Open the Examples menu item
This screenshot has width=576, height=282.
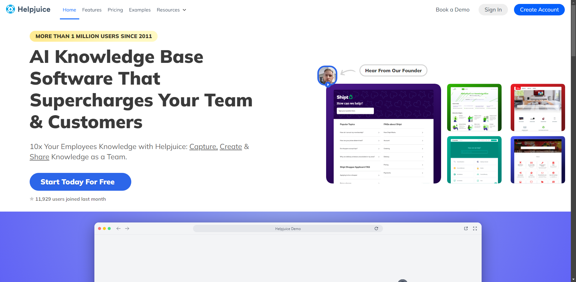(140, 10)
